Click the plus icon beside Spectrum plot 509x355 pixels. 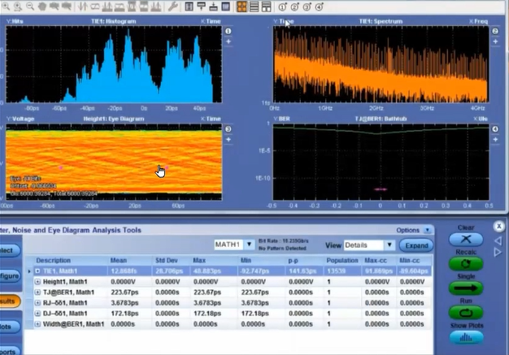click(x=495, y=43)
